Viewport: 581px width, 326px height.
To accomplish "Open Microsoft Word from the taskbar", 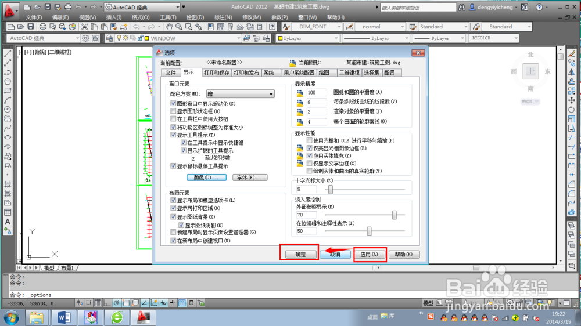I will (x=64, y=317).
